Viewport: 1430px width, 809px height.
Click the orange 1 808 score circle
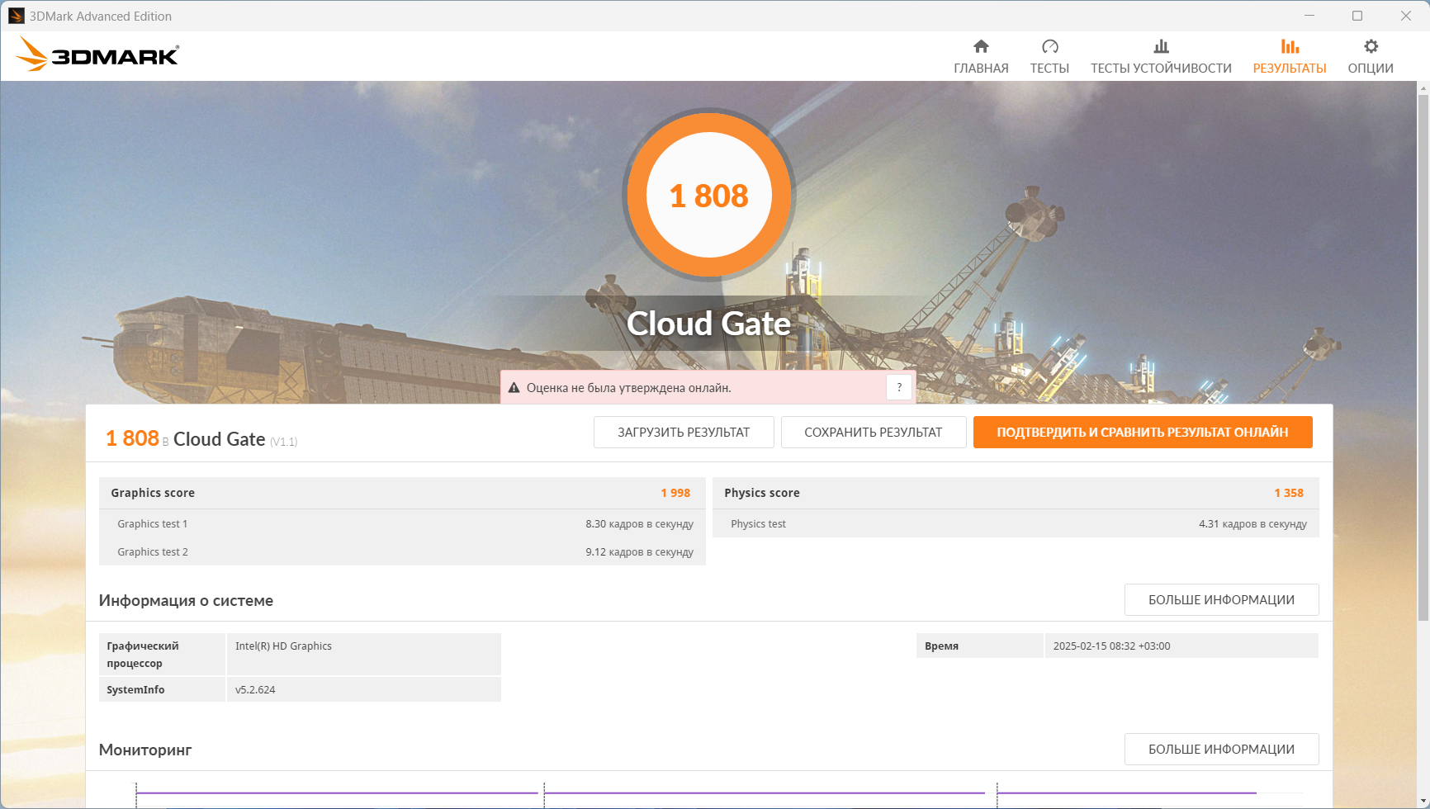(708, 196)
